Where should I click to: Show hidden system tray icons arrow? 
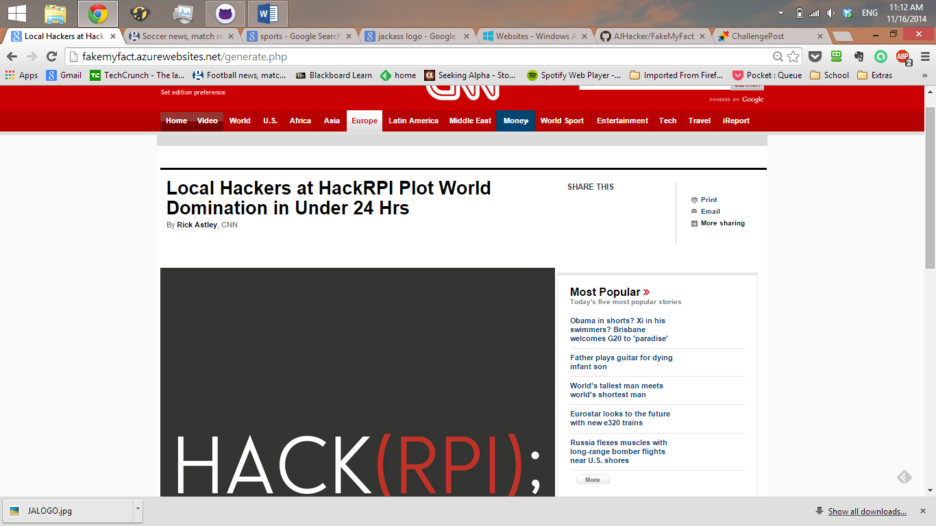[x=781, y=13]
